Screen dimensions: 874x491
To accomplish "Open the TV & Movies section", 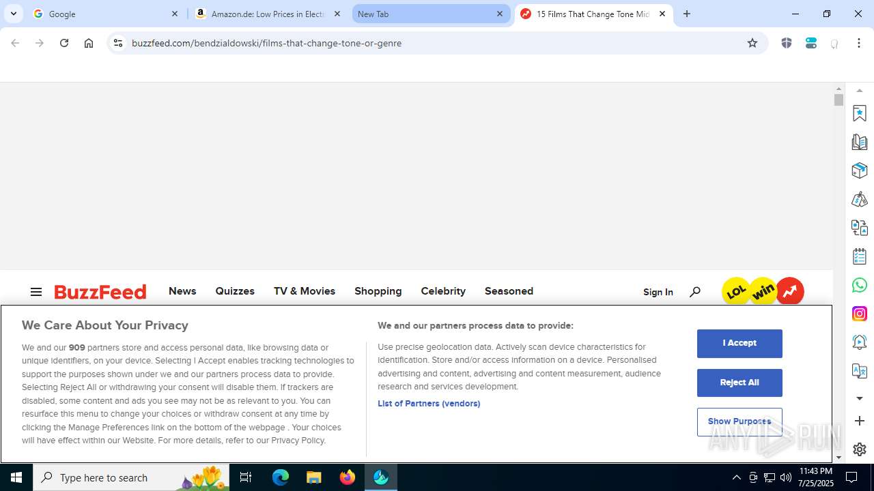I will coord(305,291).
